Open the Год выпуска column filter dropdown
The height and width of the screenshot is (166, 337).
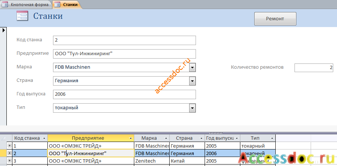point(237,138)
